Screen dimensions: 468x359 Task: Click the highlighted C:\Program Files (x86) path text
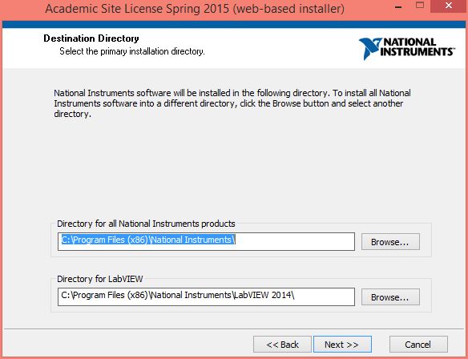coord(148,240)
